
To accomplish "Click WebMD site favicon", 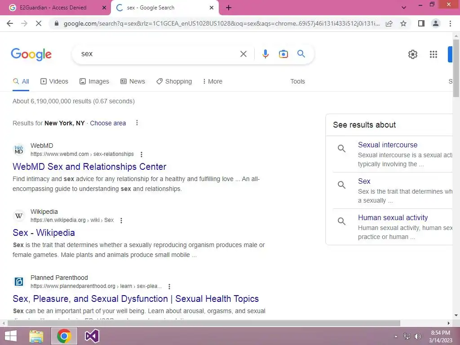I will 19,150.
